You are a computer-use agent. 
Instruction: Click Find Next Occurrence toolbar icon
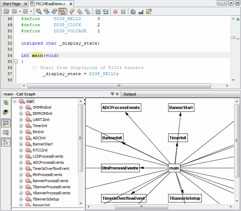(x=54, y=12)
